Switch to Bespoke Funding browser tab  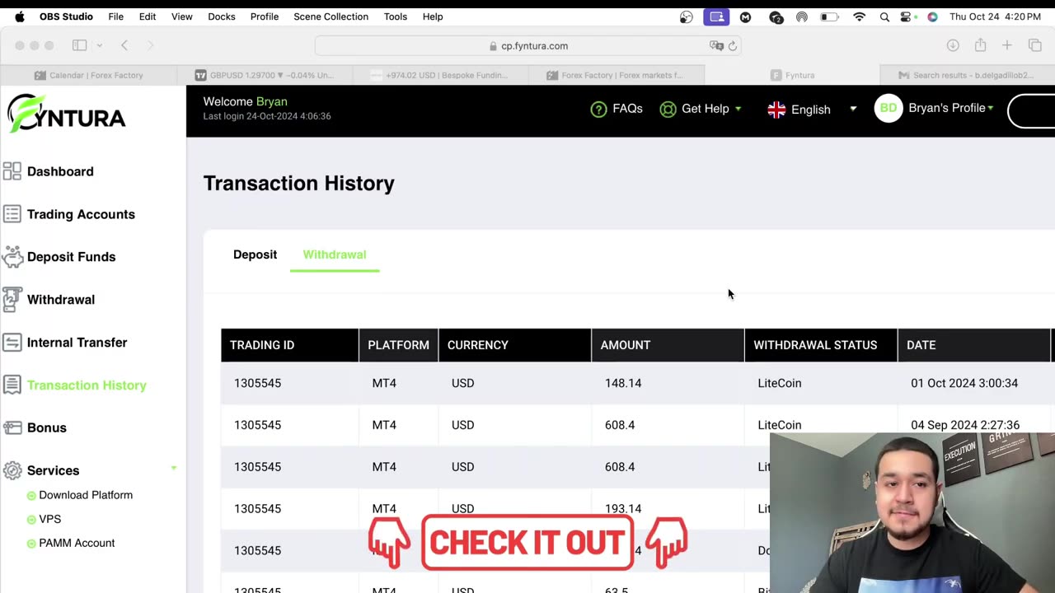(440, 75)
